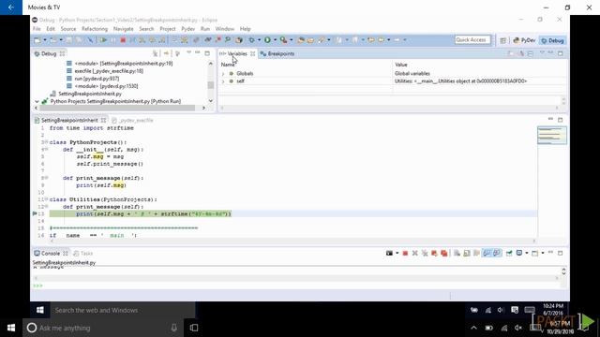The image size is (600, 337).
Task: Open the Open Console dropdown arrow
Action: coord(543,253)
